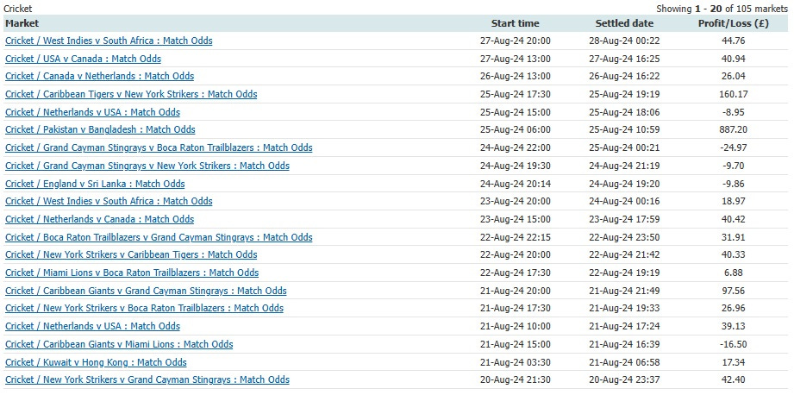Click start time 21-Aug-24 03:30
794x395 pixels.
(515, 362)
